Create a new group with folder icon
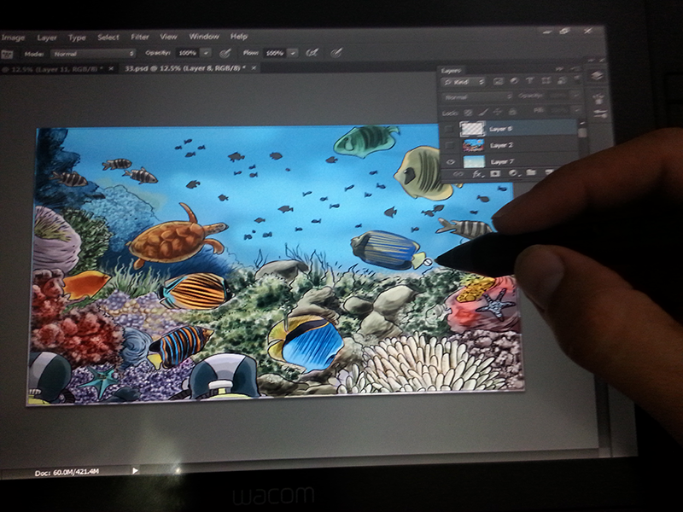Image resolution: width=683 pixels, height=512 pixels. (530, 173)
